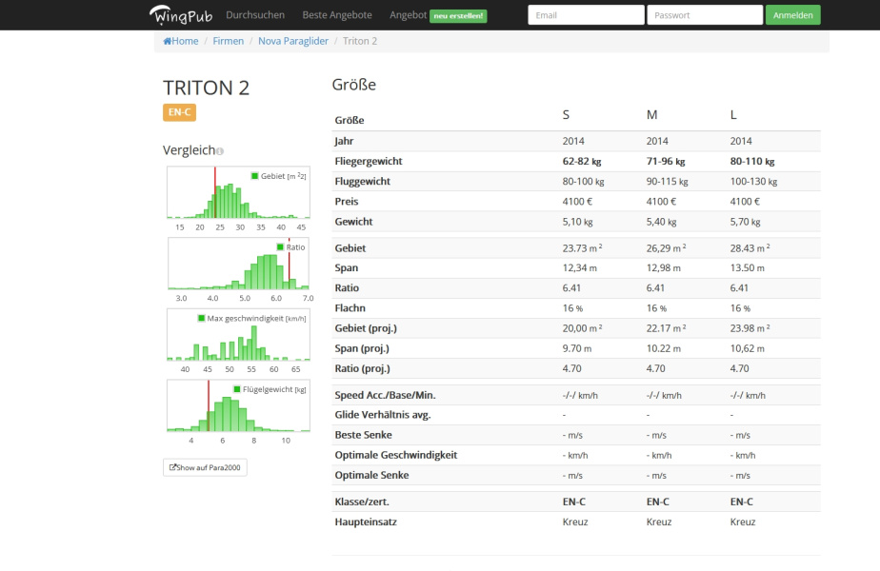Click the TRITON 2 heading
Image resolution: width=880 pixels, height=571 pixels.
(206, 89)
